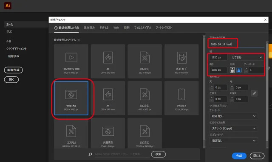Click the search magnifier icon for Adobe Stock
This screenshot has height=162, width=272.
tap(90, 154)
